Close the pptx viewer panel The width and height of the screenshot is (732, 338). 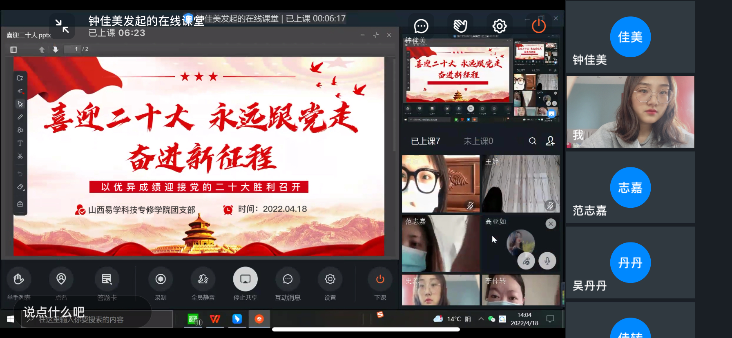(x=389, y=35)
